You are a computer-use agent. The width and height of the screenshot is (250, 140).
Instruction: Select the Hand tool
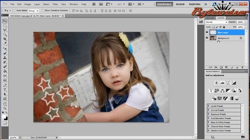5,104
